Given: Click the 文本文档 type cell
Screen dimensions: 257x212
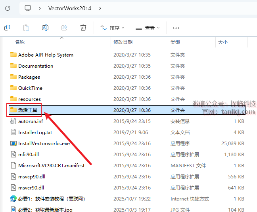Looking at the screenshot, I should [x=180, y=132].
